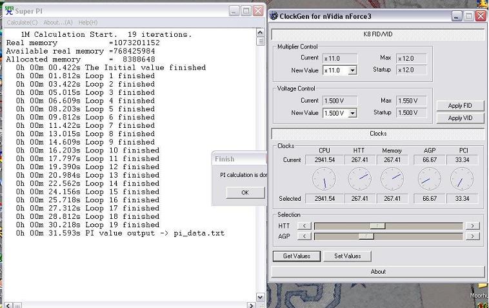The width and height of the screenshot is (489, 308).
Task: Click the 'PI value output -> pi_data.txt' line
Action: 120,233
